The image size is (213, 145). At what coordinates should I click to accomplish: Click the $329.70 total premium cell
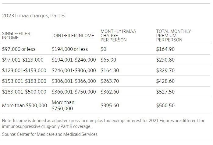pyautogui.click(x=165, y=70)
